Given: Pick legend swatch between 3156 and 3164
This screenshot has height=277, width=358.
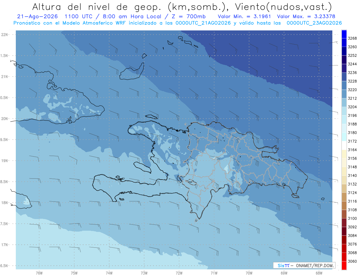Looking at the screenshot, I should point(344,154).
